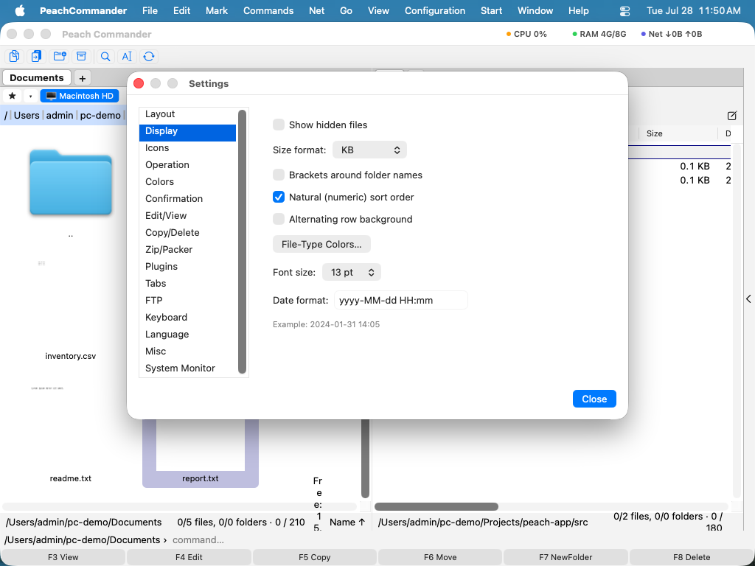Click the Date format input field
755x566 pixels.
click(x=400, y=301)
